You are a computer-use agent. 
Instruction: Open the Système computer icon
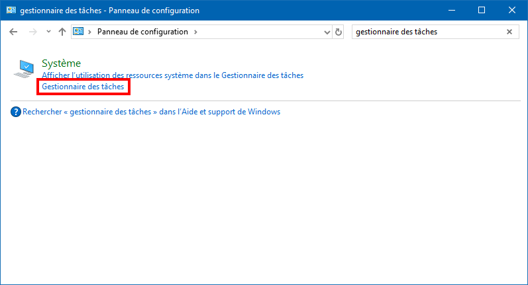pos(25,69)
